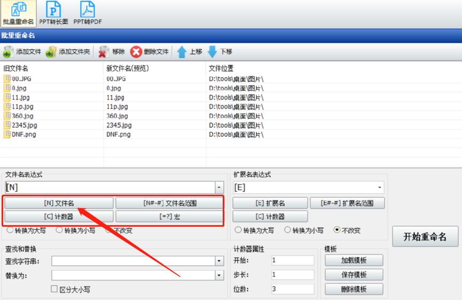This screenshot has height=300, width=462.
Task: Expand the 查找字符串 dropdown arrow
Action: coord(219,261)
